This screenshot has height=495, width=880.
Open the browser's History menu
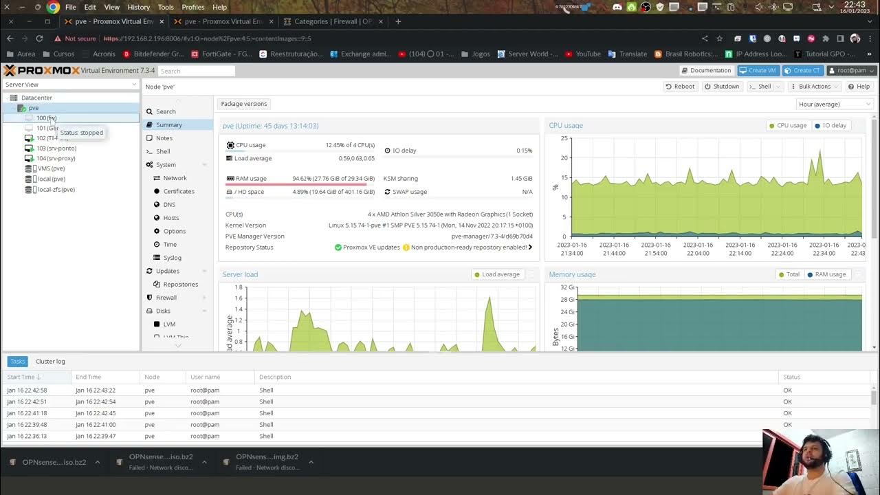138,7
